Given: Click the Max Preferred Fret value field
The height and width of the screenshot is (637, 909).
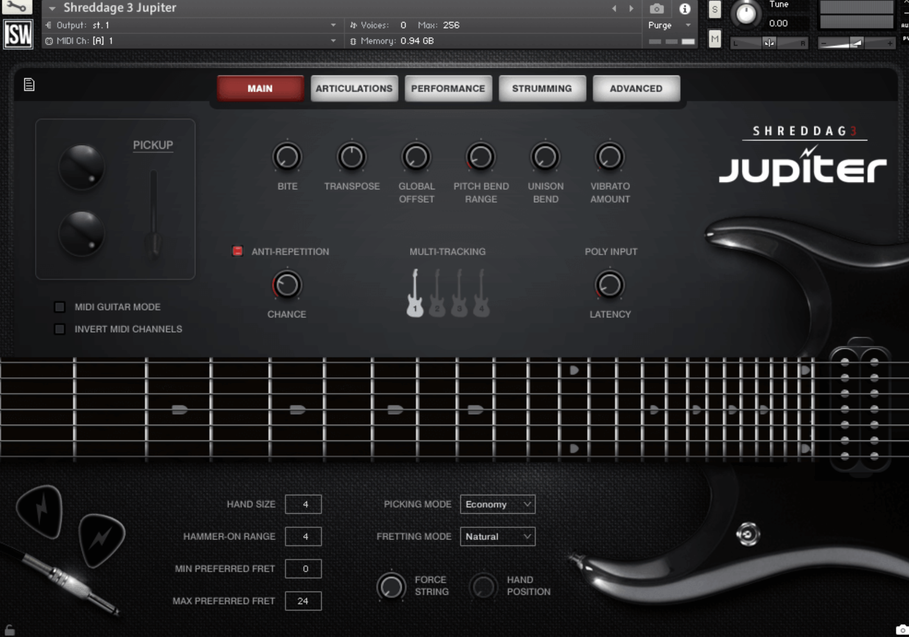Looking at the screenshot, I should pyautogui.click(x=303, y=601).
